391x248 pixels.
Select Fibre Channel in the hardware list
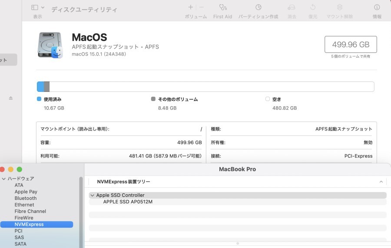pos(30,211)
